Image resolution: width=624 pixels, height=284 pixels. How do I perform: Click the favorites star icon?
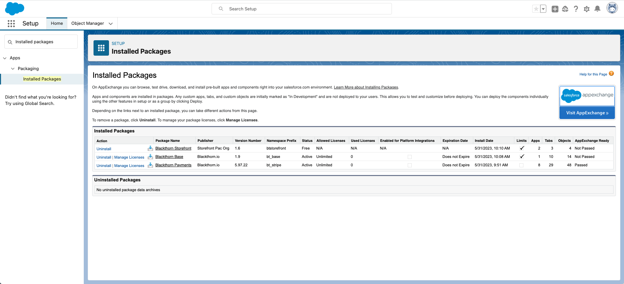pos(536,9)
